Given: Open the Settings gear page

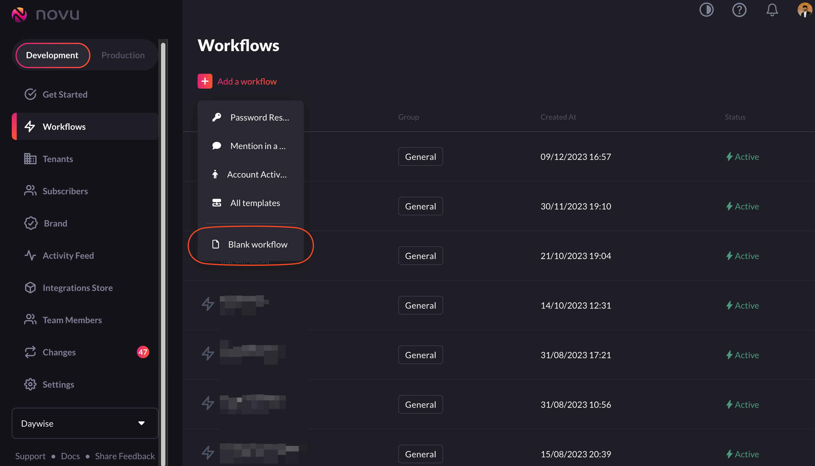Looking at the screenshot, I should tap(58, 385).
